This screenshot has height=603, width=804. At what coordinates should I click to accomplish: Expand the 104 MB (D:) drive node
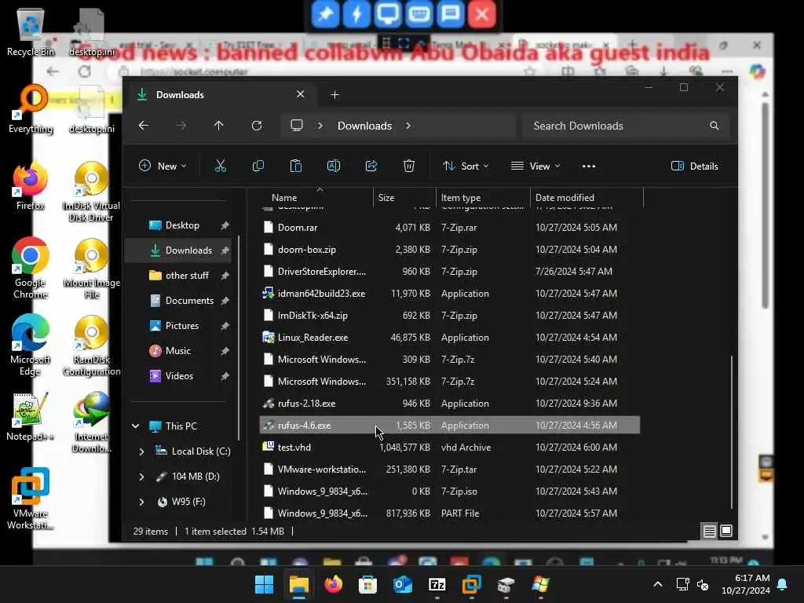point(141,477)
